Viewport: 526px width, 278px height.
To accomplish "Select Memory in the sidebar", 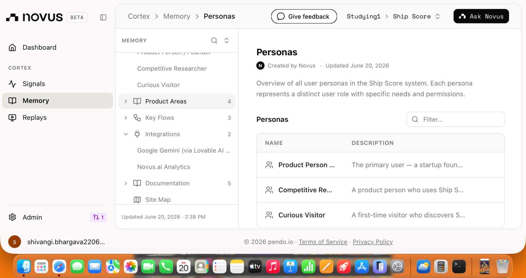I will 58,100.
